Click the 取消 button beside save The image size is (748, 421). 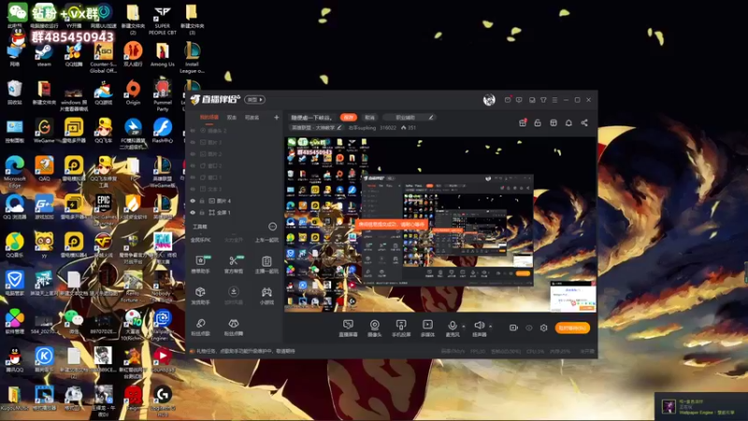[x=369, y=118]
